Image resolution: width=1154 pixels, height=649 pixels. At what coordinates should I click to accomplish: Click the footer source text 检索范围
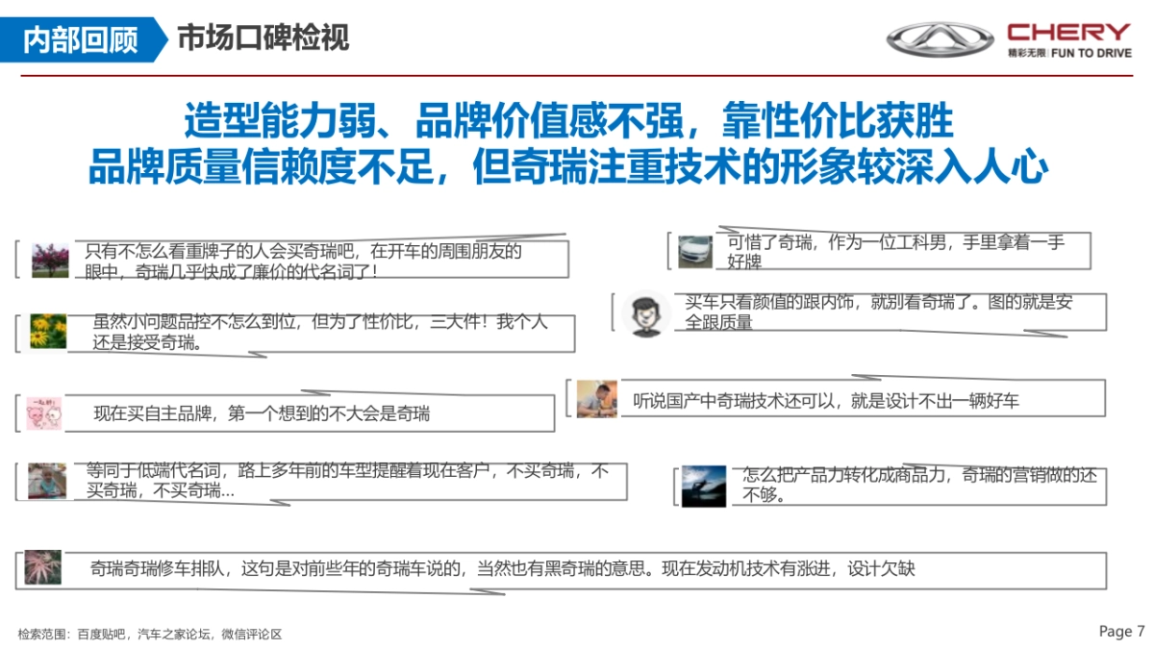coord(150,634)
